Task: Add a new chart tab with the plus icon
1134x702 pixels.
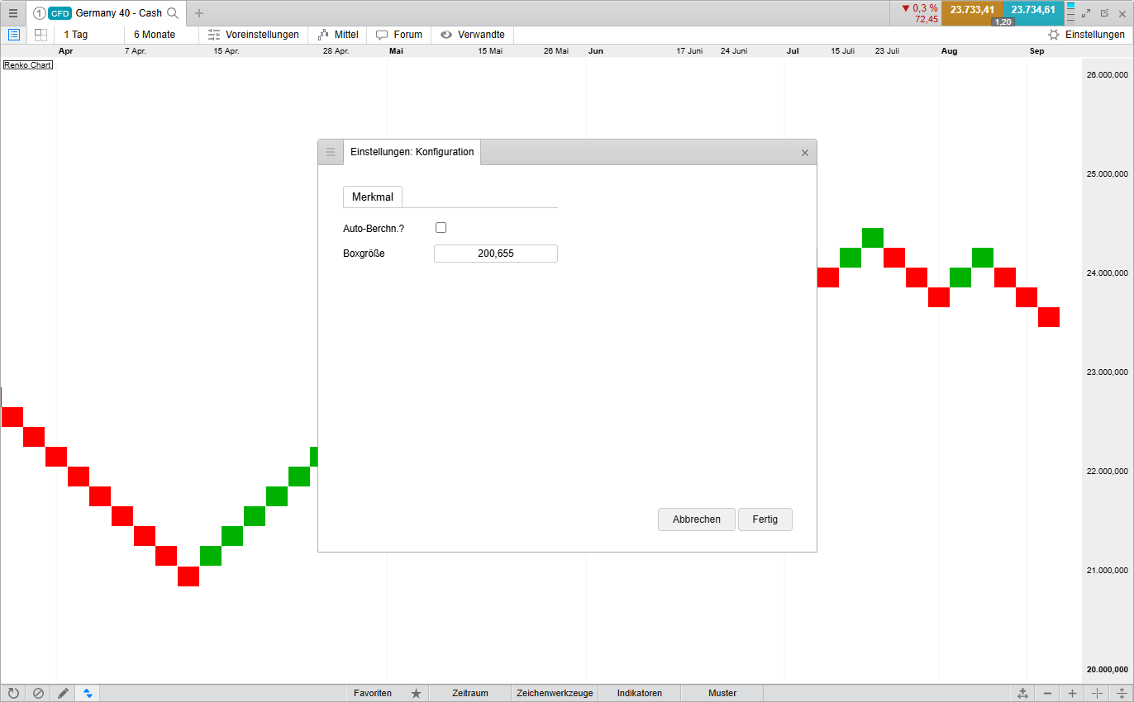Action: point(198,13)
